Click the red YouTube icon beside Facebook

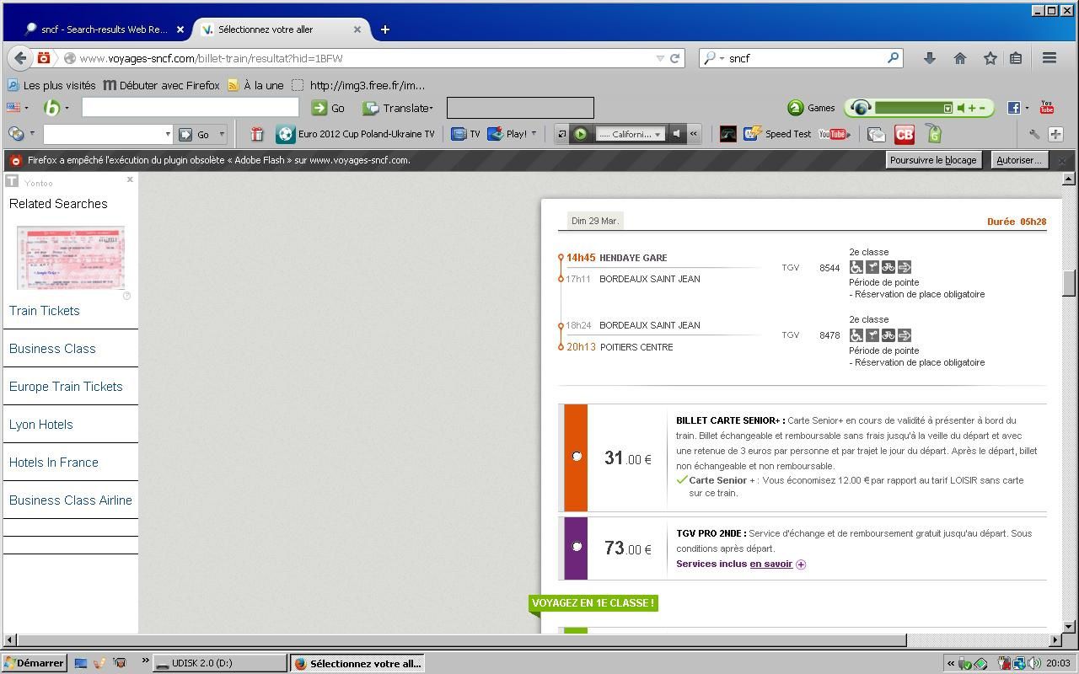[1047, 107]
